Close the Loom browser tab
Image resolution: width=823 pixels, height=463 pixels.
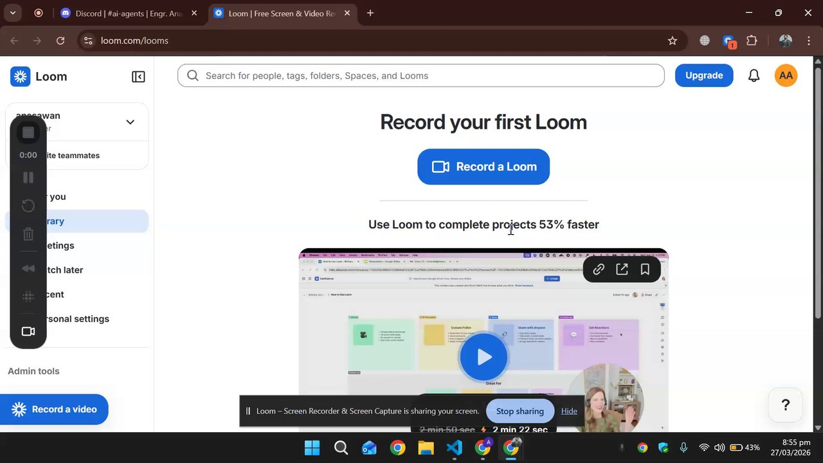point(347,14)
